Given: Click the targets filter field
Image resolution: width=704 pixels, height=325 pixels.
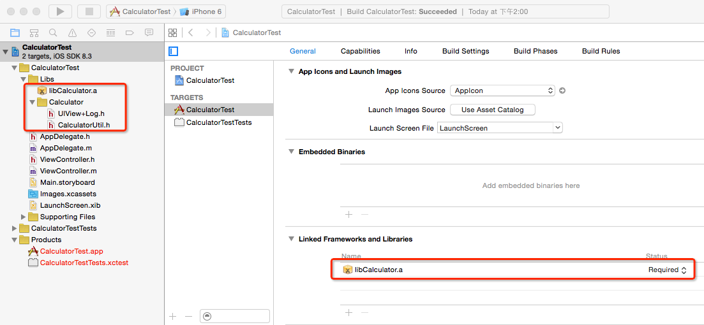Looking at the screenshot, I should 235,316.
